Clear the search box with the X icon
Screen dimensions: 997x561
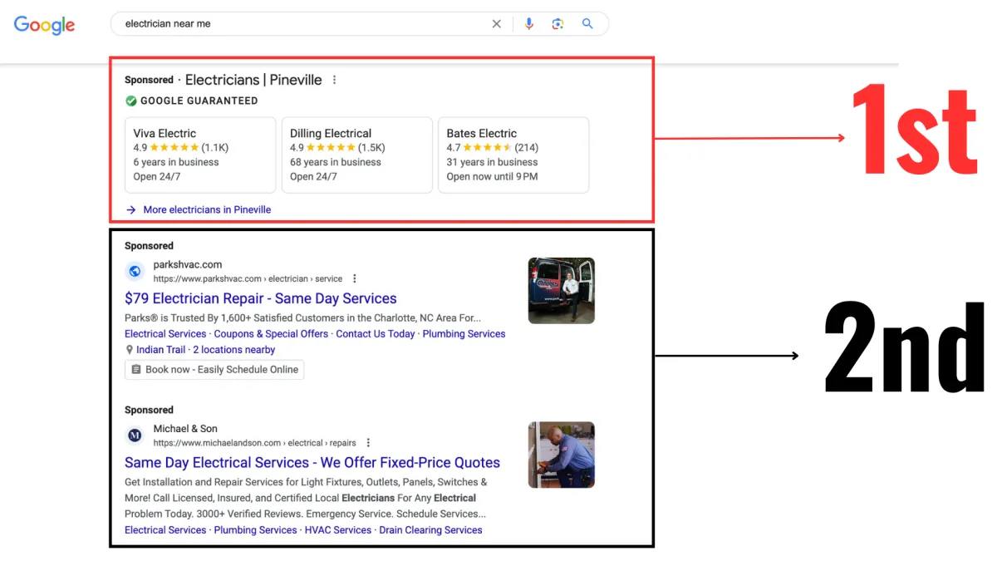[497, 24]
